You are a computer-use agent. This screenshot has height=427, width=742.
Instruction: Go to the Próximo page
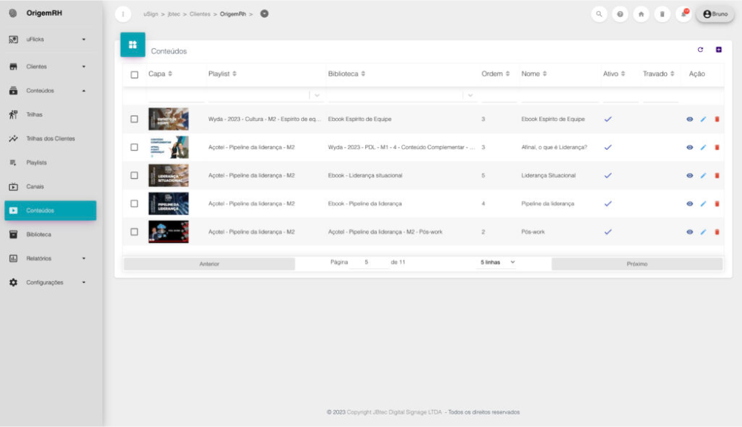point(637,264)
